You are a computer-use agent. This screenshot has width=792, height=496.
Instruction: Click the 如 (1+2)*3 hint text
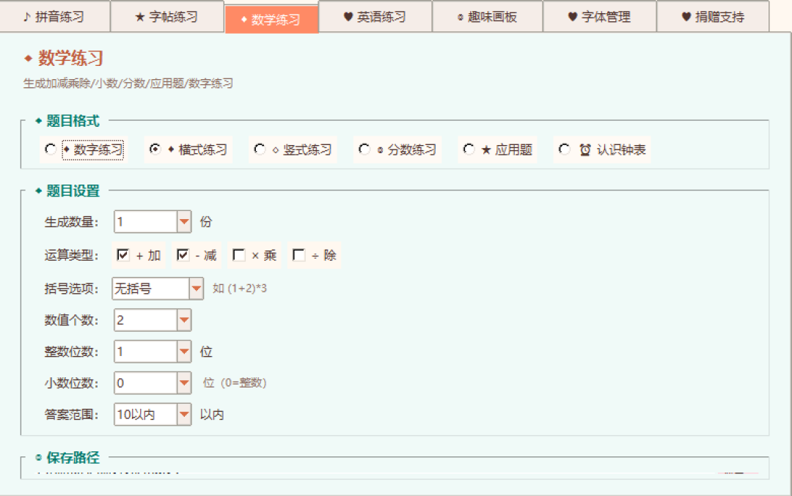point(239,289)
